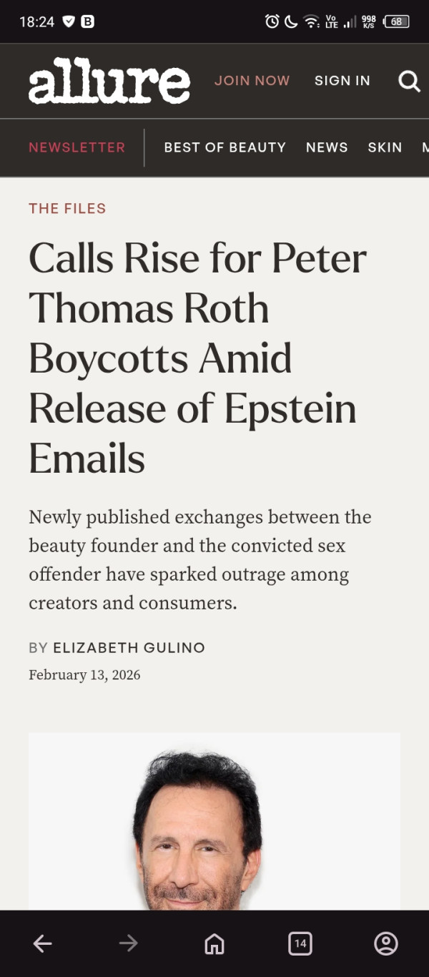
Task: Open the browser home page icon
Action: tap(214, 944)
